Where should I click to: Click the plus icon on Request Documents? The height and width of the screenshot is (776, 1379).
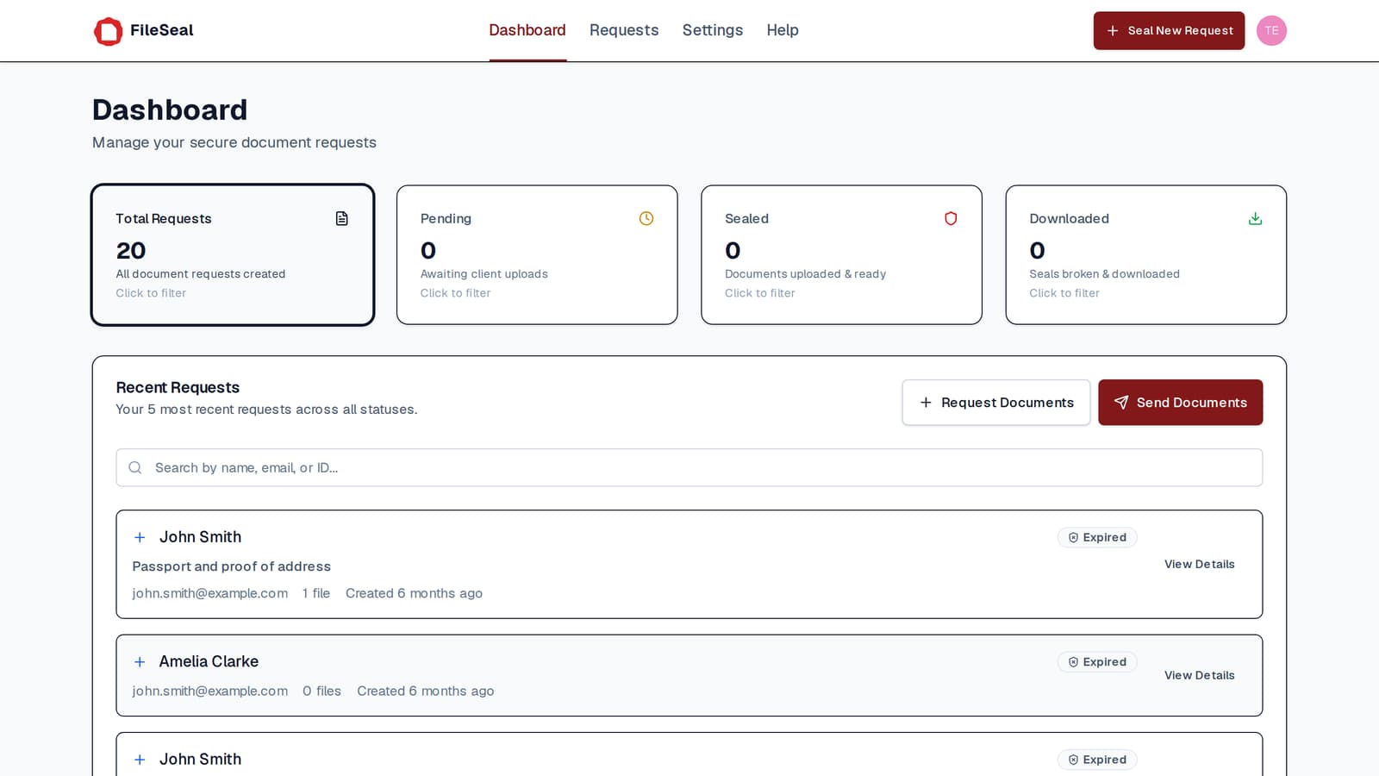point(926,403)
